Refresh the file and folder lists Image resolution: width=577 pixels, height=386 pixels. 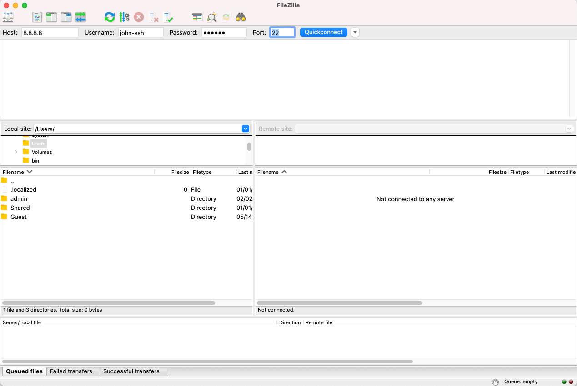110,17
